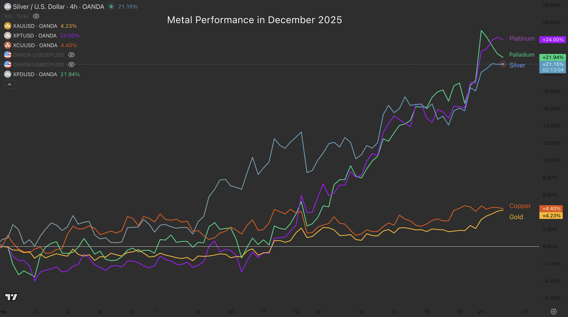568x317 pixels.
Task: Show the hidden Vol Ticks indicator
Action: (36, 16)
